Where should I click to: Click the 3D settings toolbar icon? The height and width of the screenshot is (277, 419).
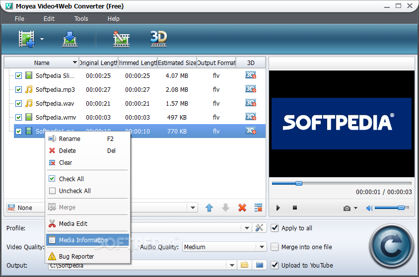[x=159, y=39]
